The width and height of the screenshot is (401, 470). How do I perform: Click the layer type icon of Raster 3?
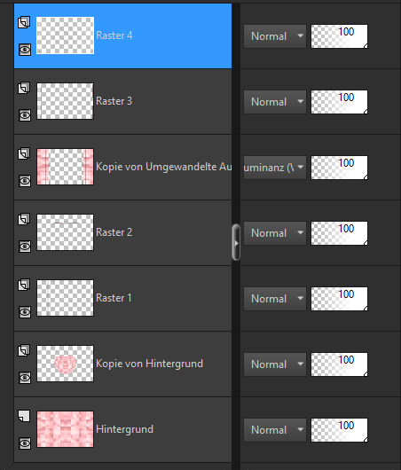click(x=24, y=88)
